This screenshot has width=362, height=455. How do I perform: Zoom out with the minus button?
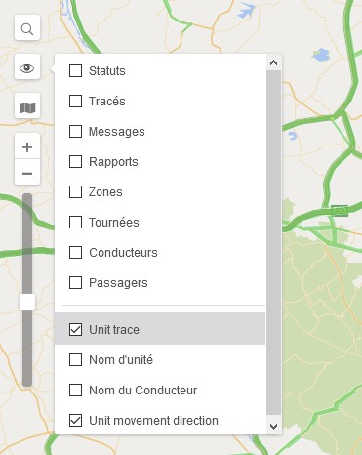pos(27,172)
